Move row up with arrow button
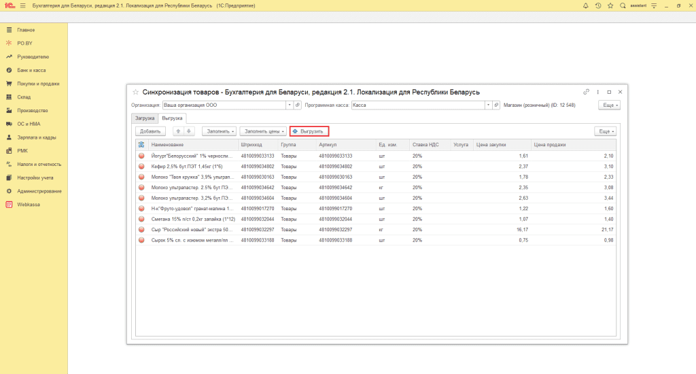Image resolution: width=696 pixels, height=374 pixels. pos(178,131)
